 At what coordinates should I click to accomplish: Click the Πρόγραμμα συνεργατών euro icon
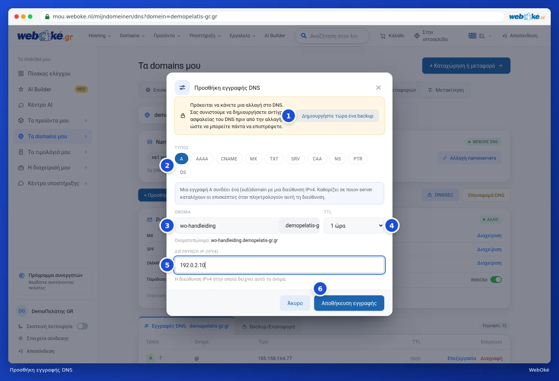[x=22, y=275]
